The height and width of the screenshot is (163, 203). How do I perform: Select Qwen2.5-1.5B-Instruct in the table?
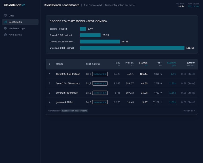pyautogui.click(x=68, y=83)
